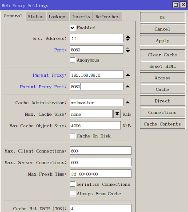Close the Web Proxy Settings window
The height and width of the screenshot is (212, 188).
coord(183,5)
